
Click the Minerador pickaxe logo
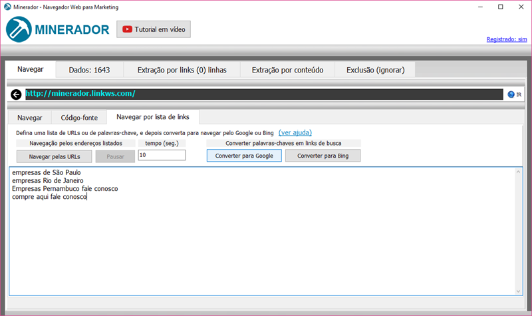click(19, 29)
